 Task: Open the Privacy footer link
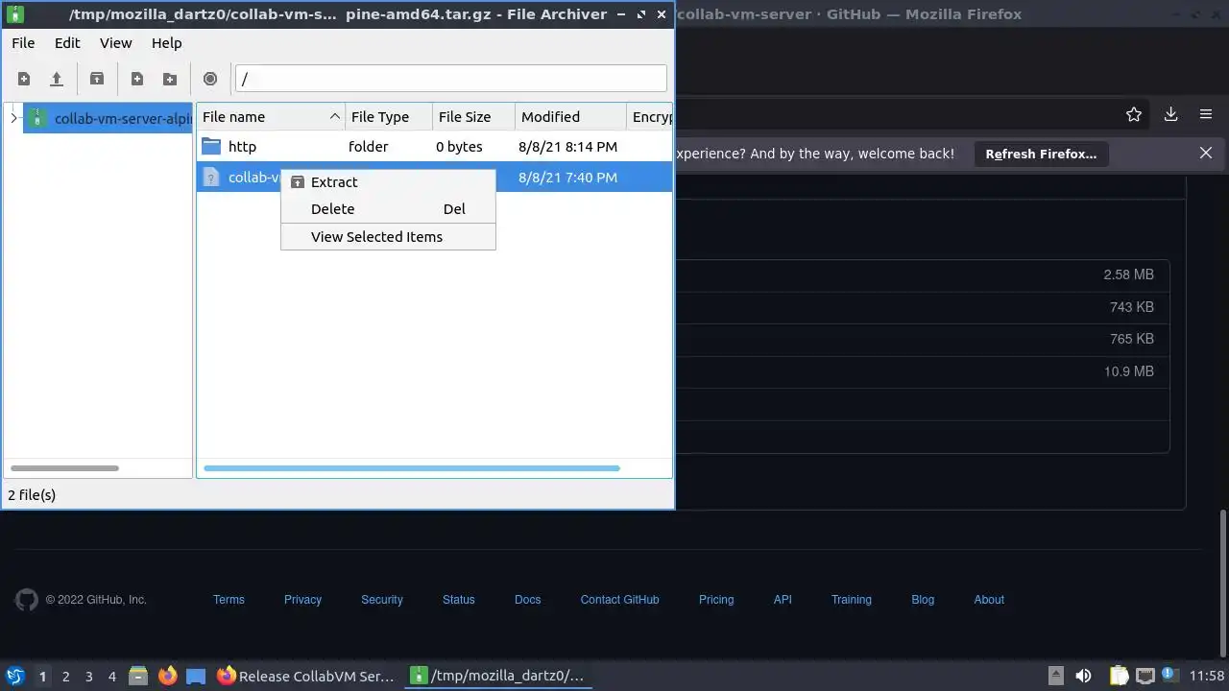point(302,600)
